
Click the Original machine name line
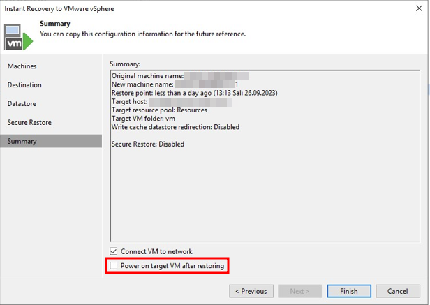coord(147,75)
